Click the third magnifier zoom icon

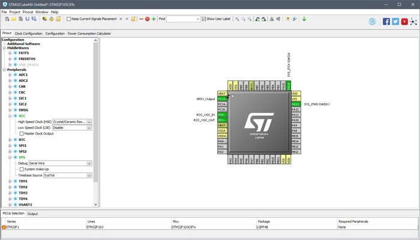250,19
